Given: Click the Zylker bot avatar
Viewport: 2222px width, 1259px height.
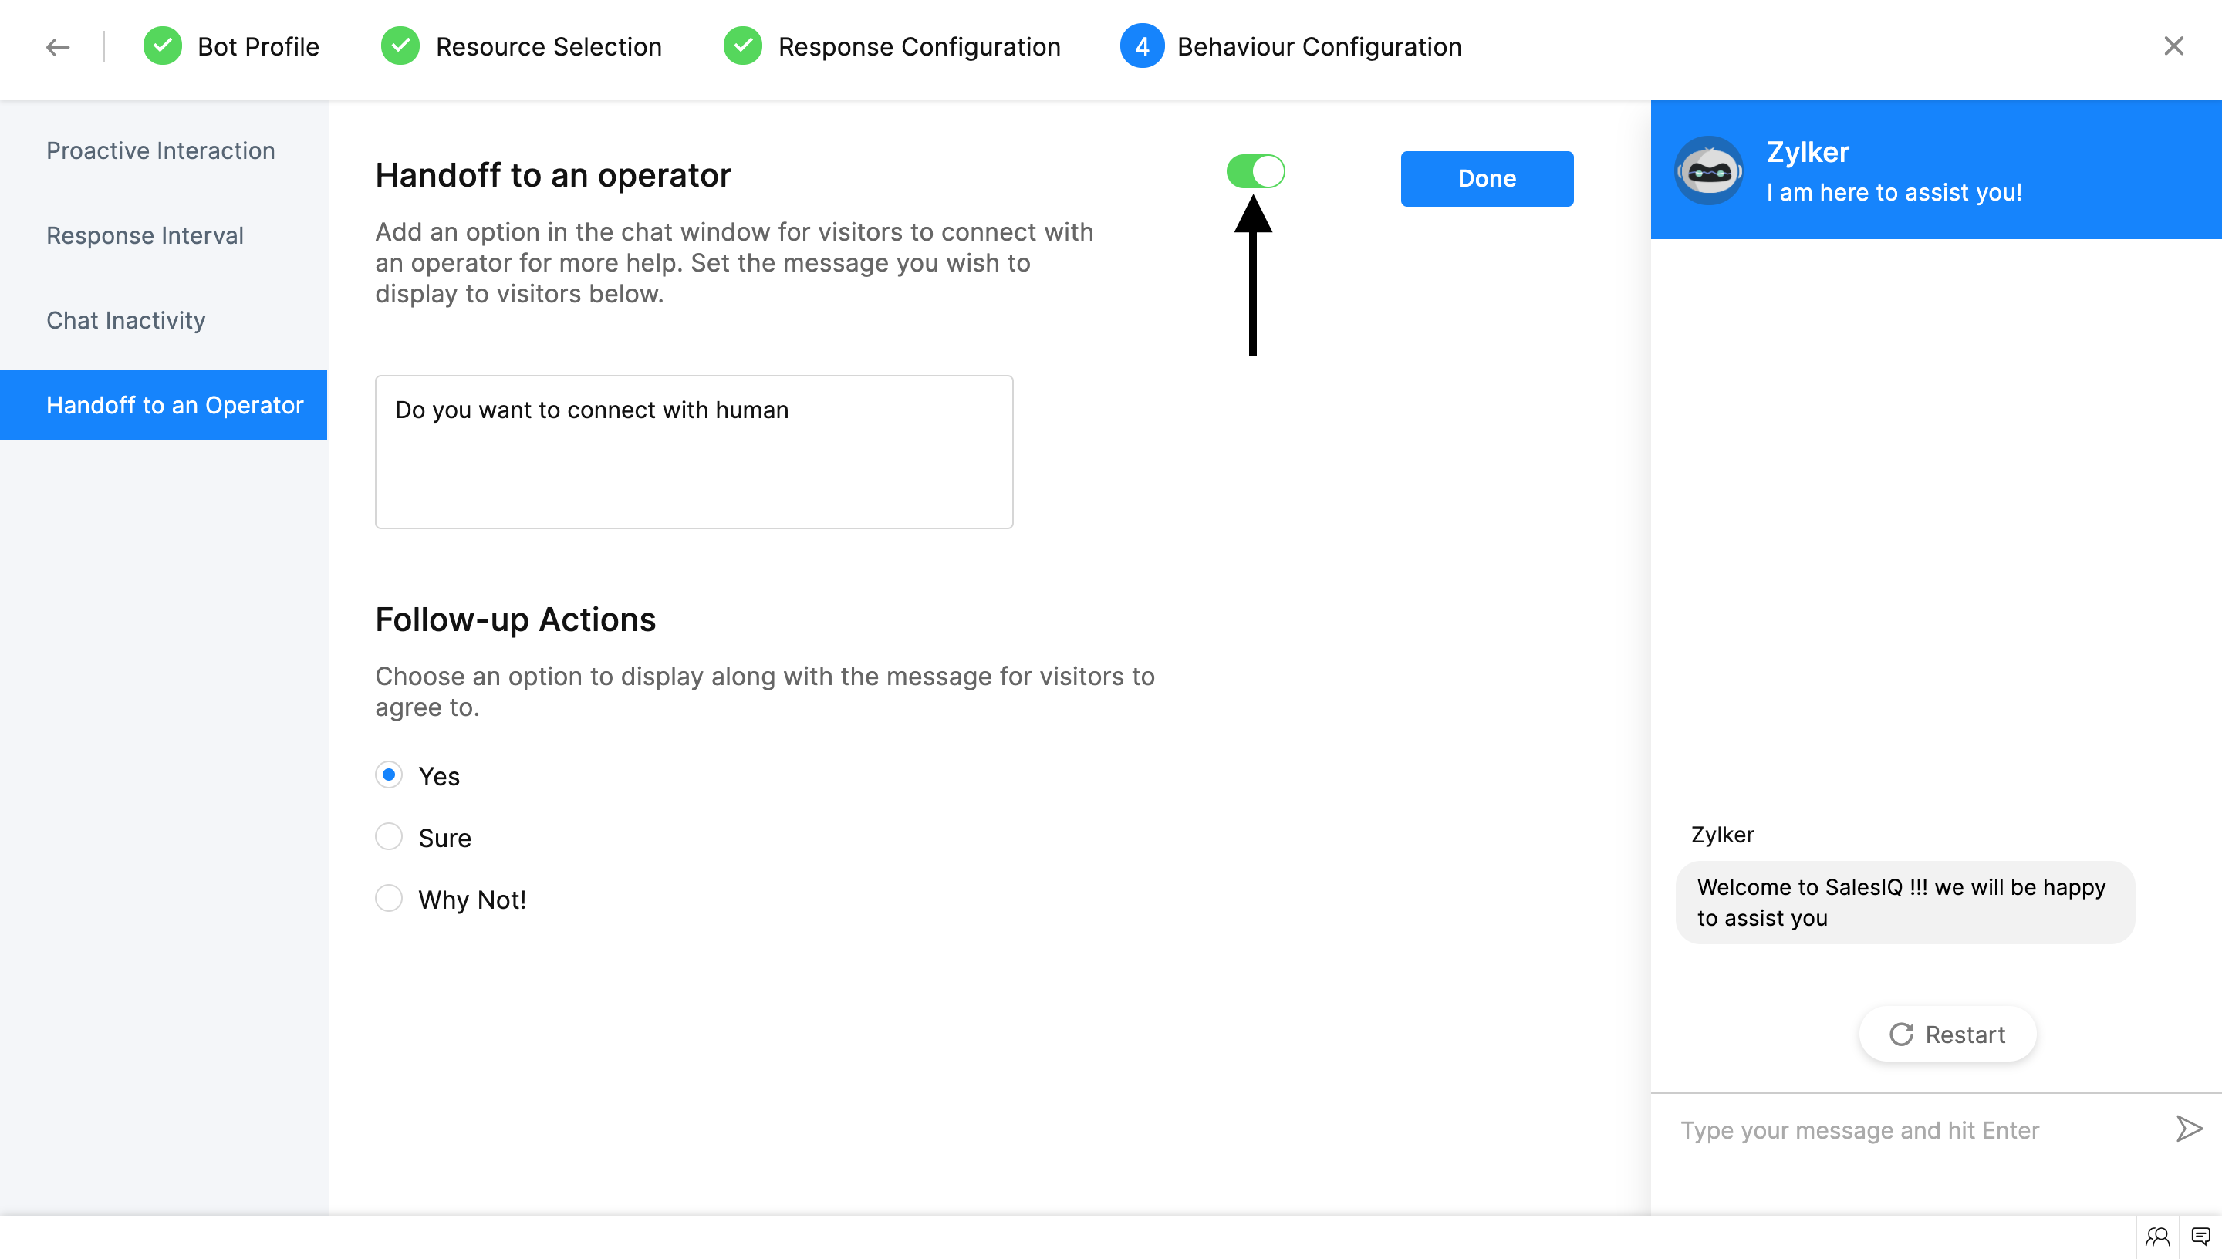Looking at the screenshot, I should (1708, 171).
